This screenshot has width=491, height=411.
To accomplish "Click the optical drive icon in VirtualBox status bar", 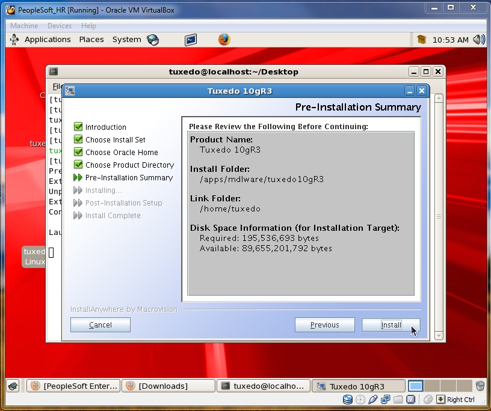I will tap(360, 399).
